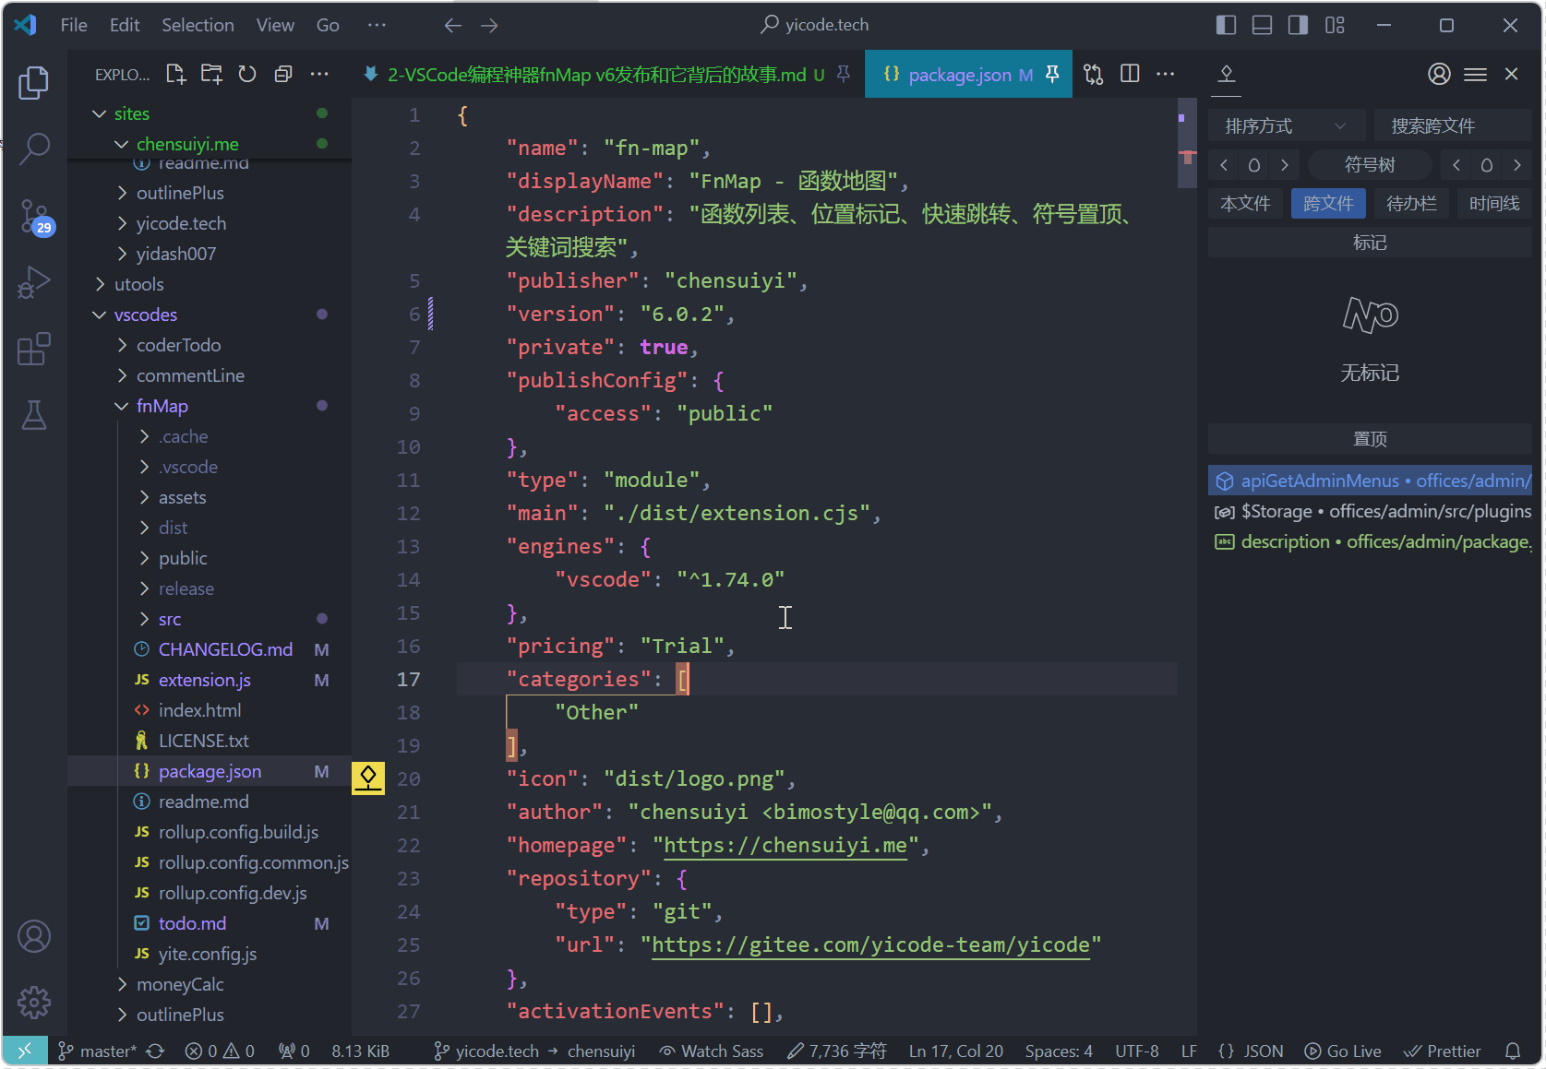Open the Extensions view
Viewport: 1546px width, 1069px height.
coord(34,349)
